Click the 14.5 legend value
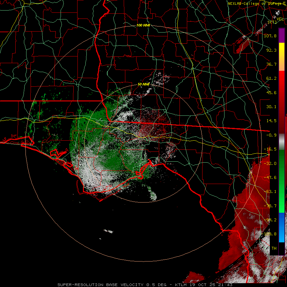Viewport: 287px width, 287px height. pos(271,121)
